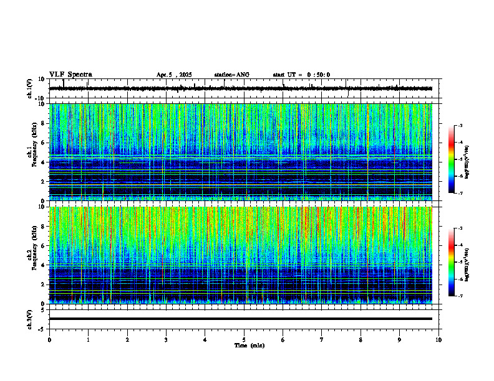Click the ch.1 voltage waveform trace

pyautogui.click(x=240, y=88)
